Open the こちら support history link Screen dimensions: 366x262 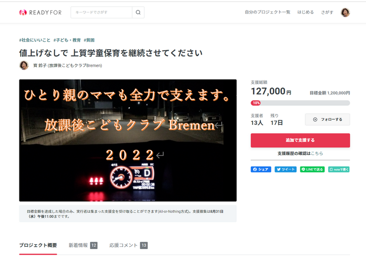click(317, 153)
